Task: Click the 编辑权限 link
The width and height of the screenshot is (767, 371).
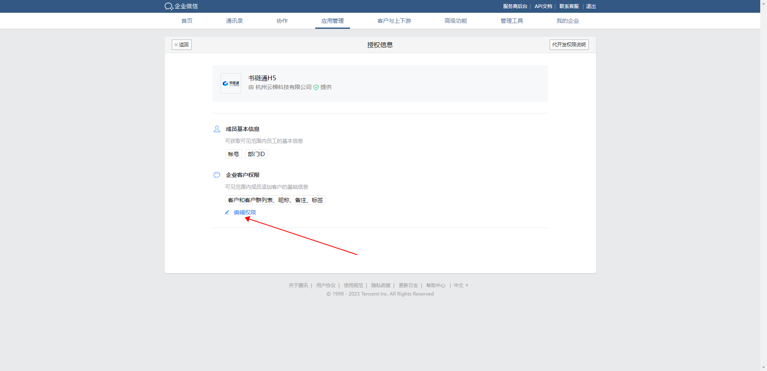Action: [245, 212]
